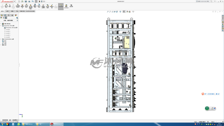224x126 pixels.
Task: Open the Insert Components dropdown arrow
Action: 6,9
